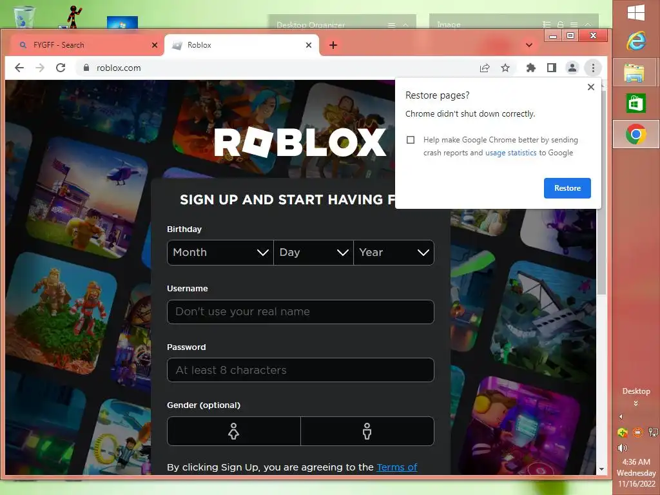
Task: Open File Explorer from the taskbar
Action: pyautogui.click(x=634, y=72)
